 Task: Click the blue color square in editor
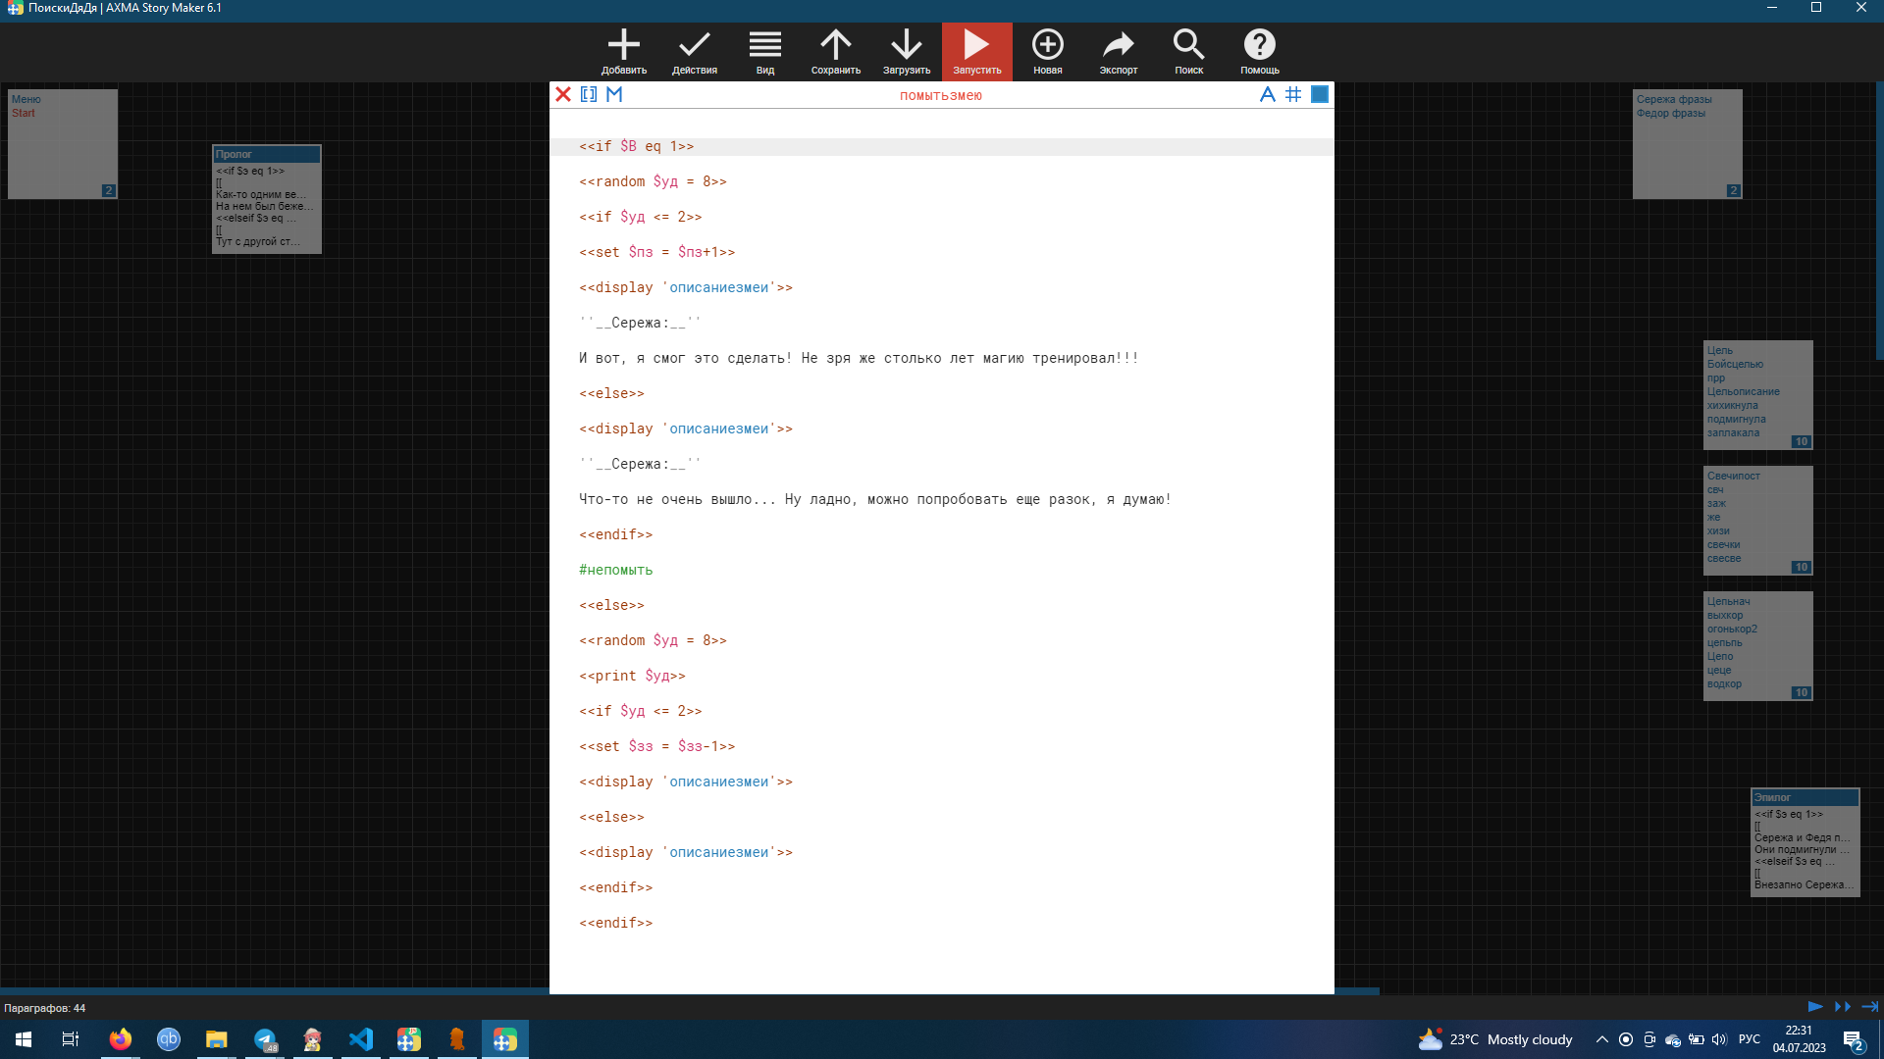tap(1320, 94)
